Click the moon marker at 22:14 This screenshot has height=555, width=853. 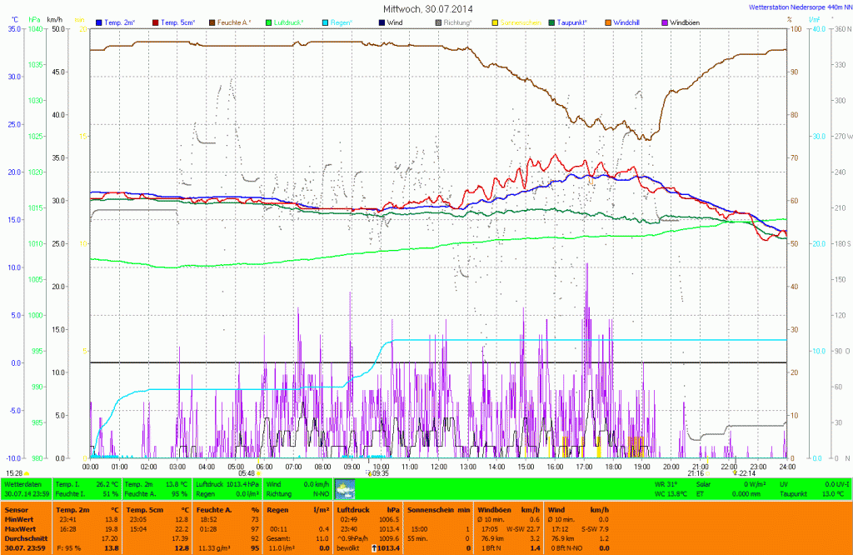point(735,472)
